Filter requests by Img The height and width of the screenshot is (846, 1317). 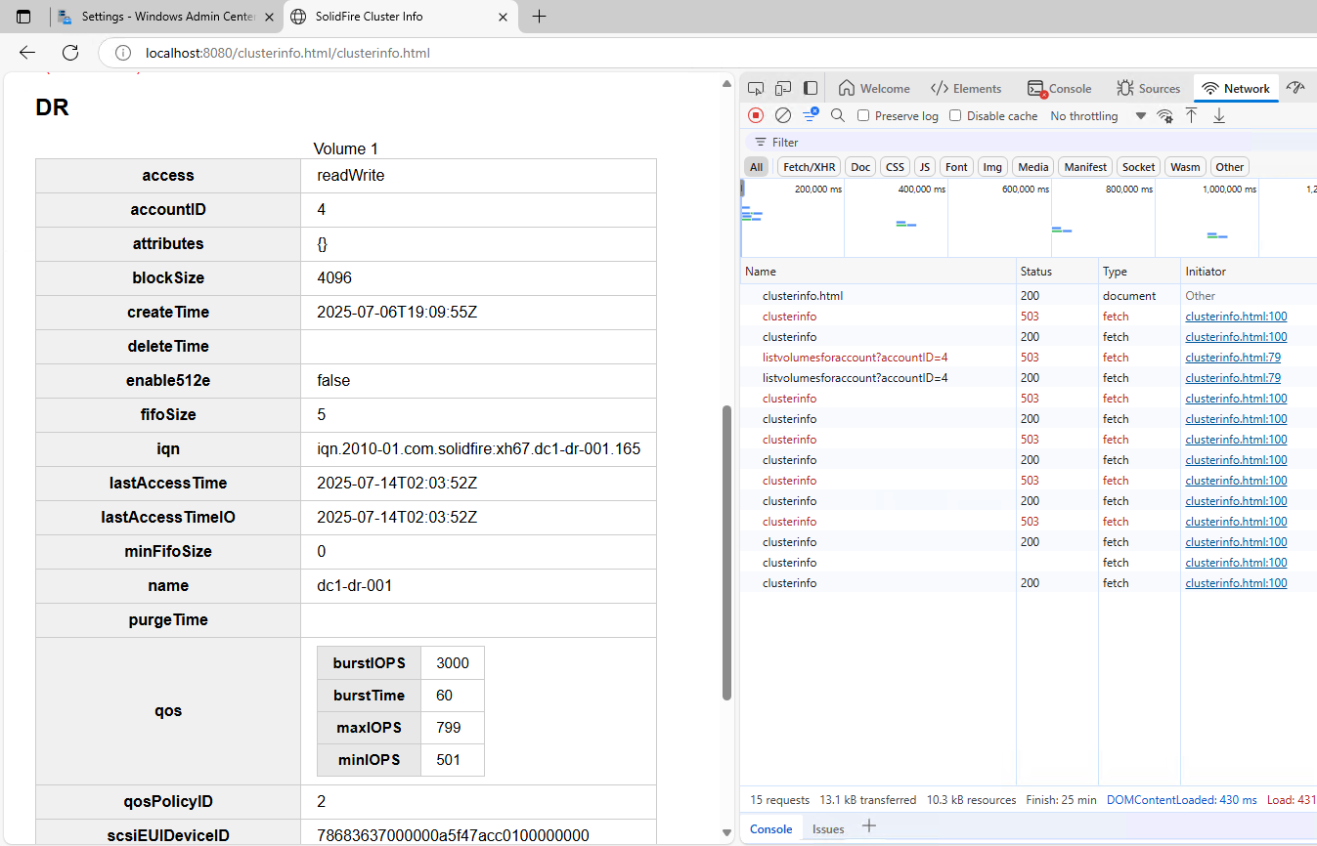(992, 167)
